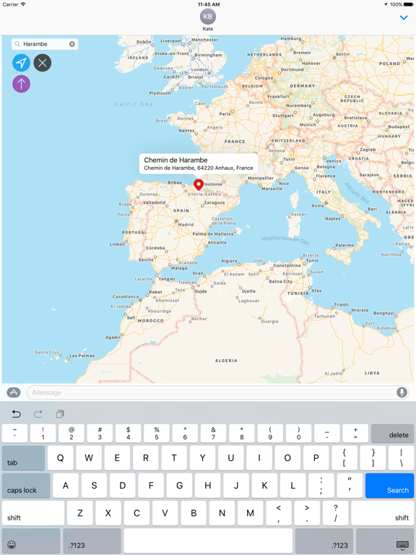Tap the location services arrow in status bar
The image size is (416, 555).
(x=386, y=4)
